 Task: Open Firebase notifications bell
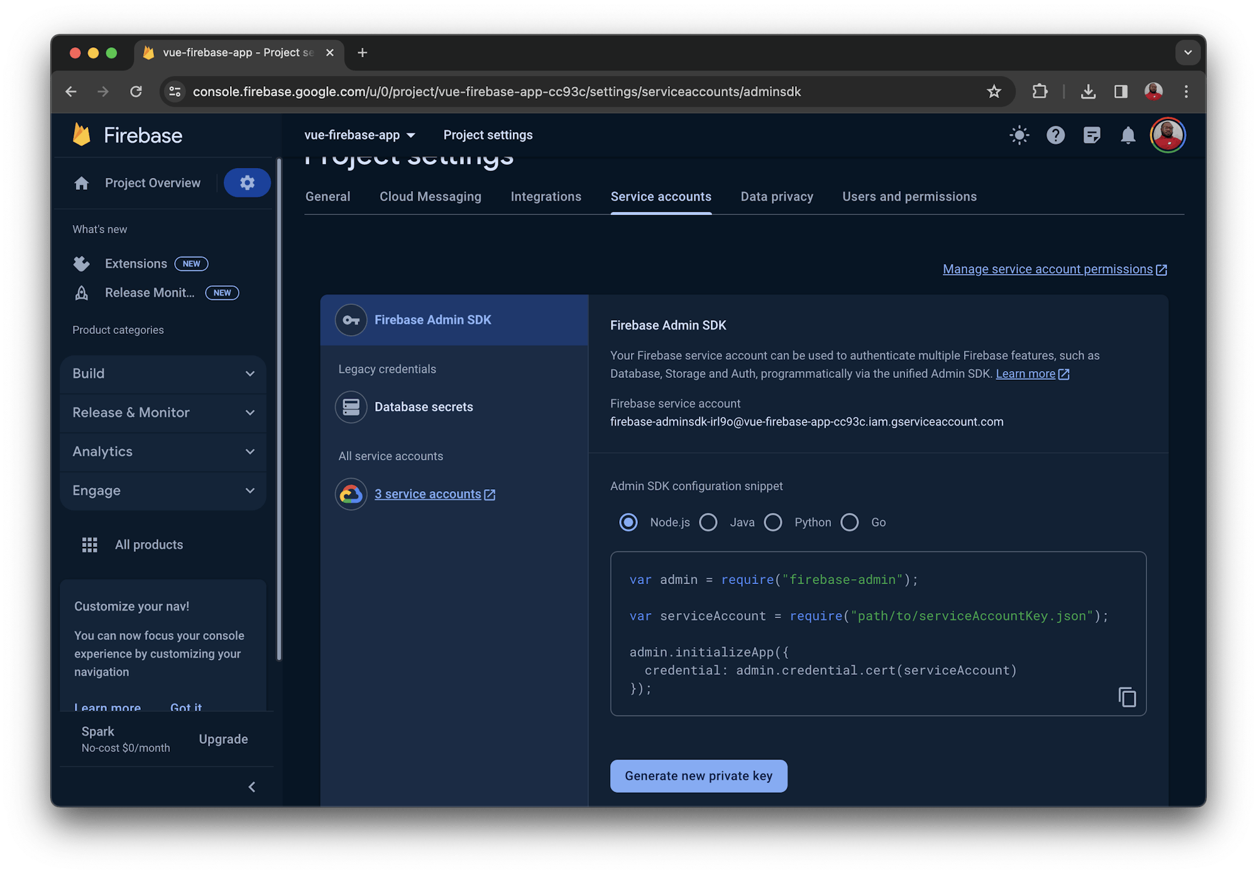coord(1128,135)
